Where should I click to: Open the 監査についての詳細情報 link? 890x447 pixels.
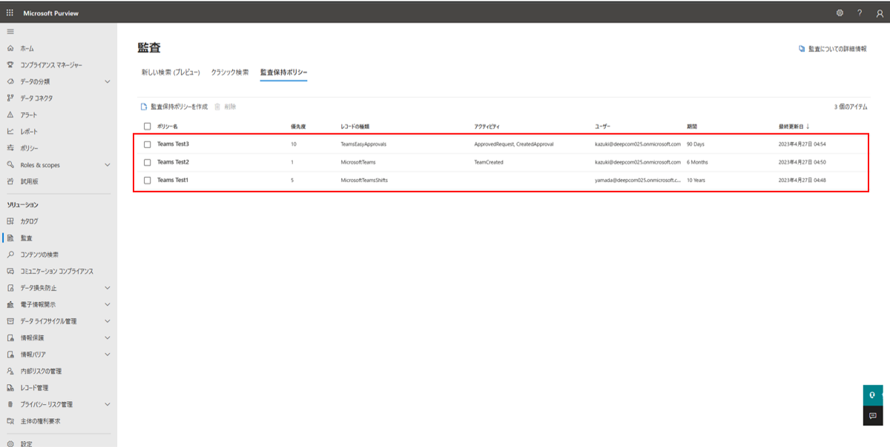point(832,49)
